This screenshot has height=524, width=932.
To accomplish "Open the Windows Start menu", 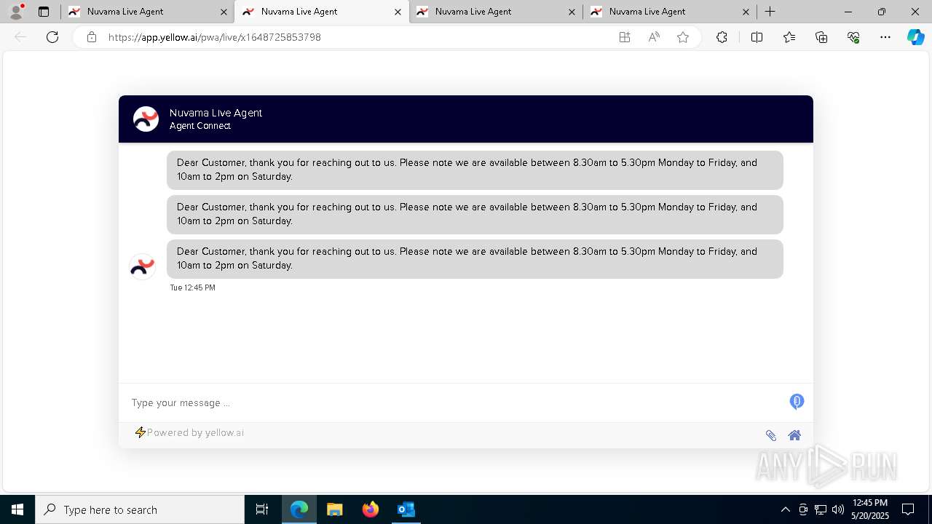I will 17,509.
